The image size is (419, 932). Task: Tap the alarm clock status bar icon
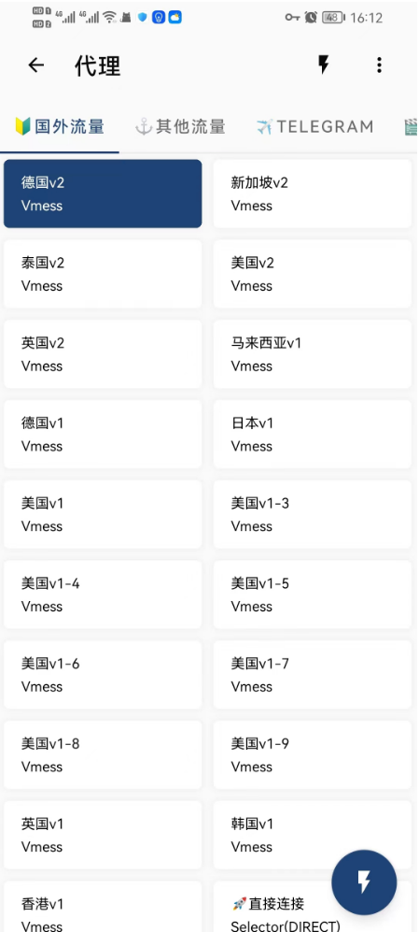311,17
